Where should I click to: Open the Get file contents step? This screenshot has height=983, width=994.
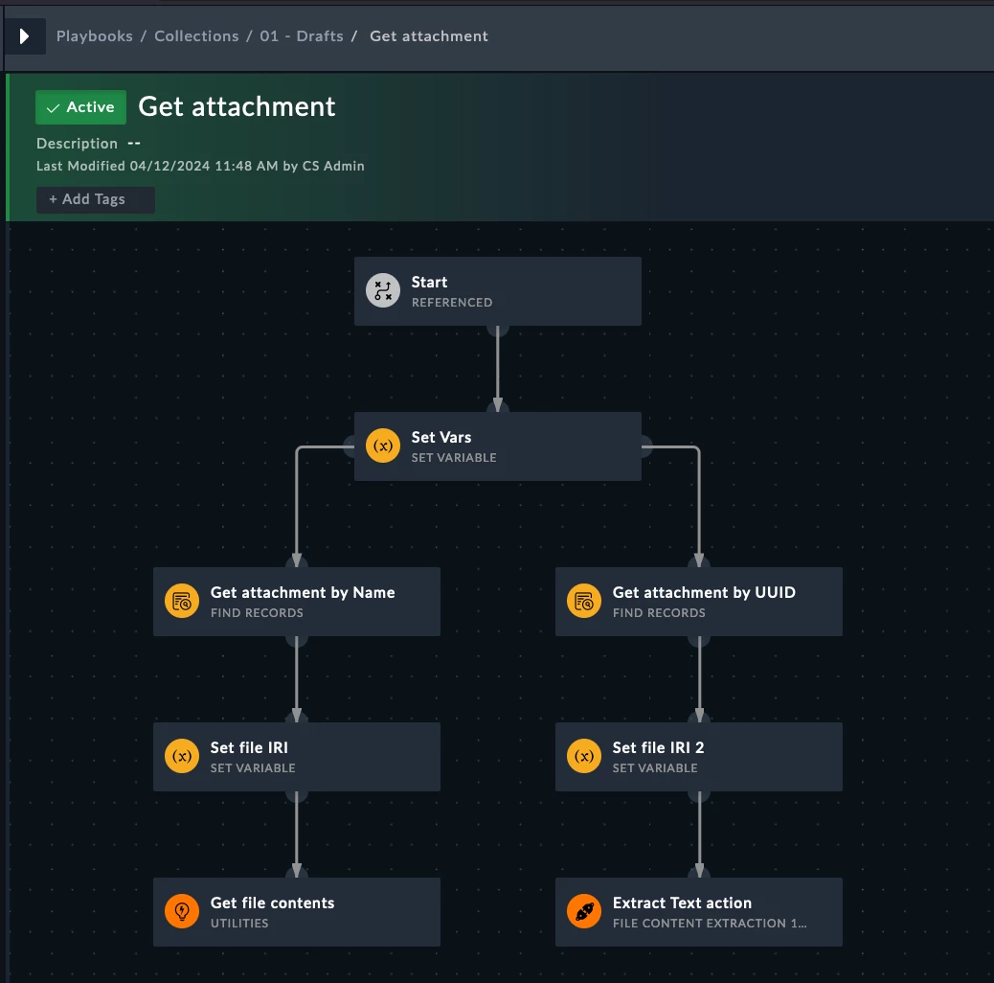coord(297,912)
